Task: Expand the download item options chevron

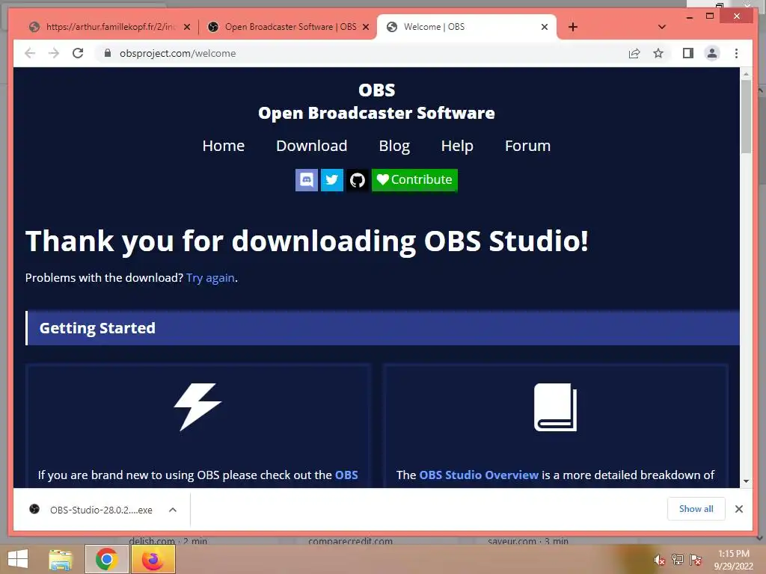Action: (x=173, y=510)
